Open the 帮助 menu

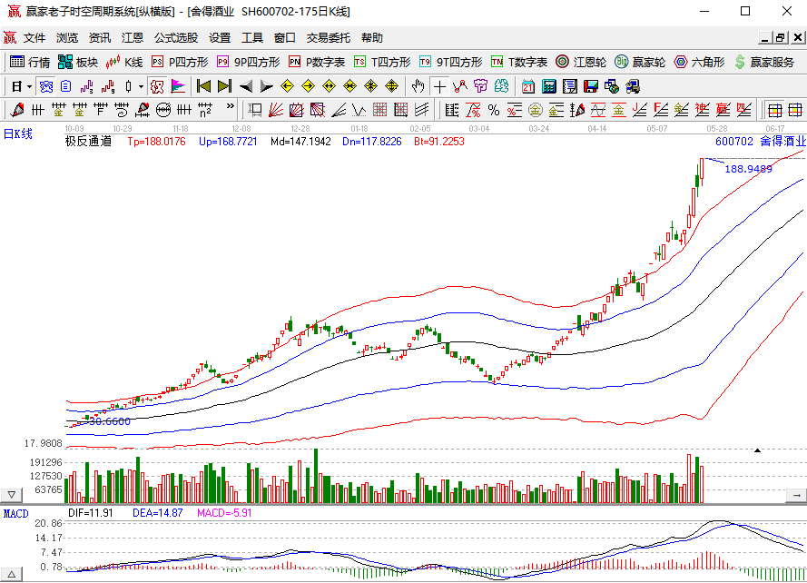(x=372, y=37)
